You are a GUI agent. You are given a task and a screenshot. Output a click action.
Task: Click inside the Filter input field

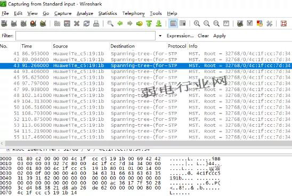[x=85, y=36]
